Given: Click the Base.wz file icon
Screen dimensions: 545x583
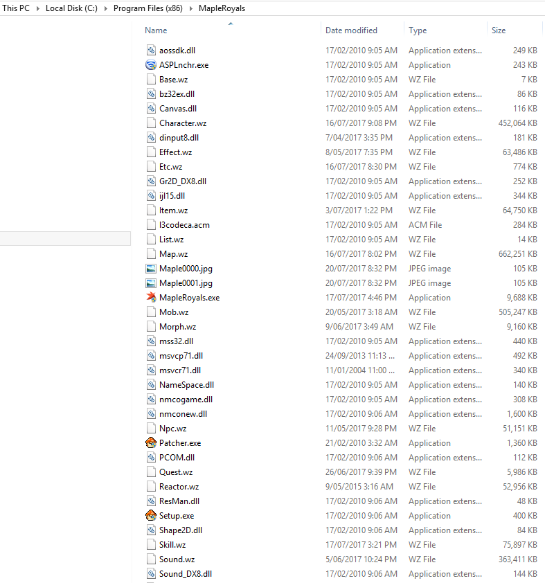Looking at the screenshot, I should click(151, 79).
